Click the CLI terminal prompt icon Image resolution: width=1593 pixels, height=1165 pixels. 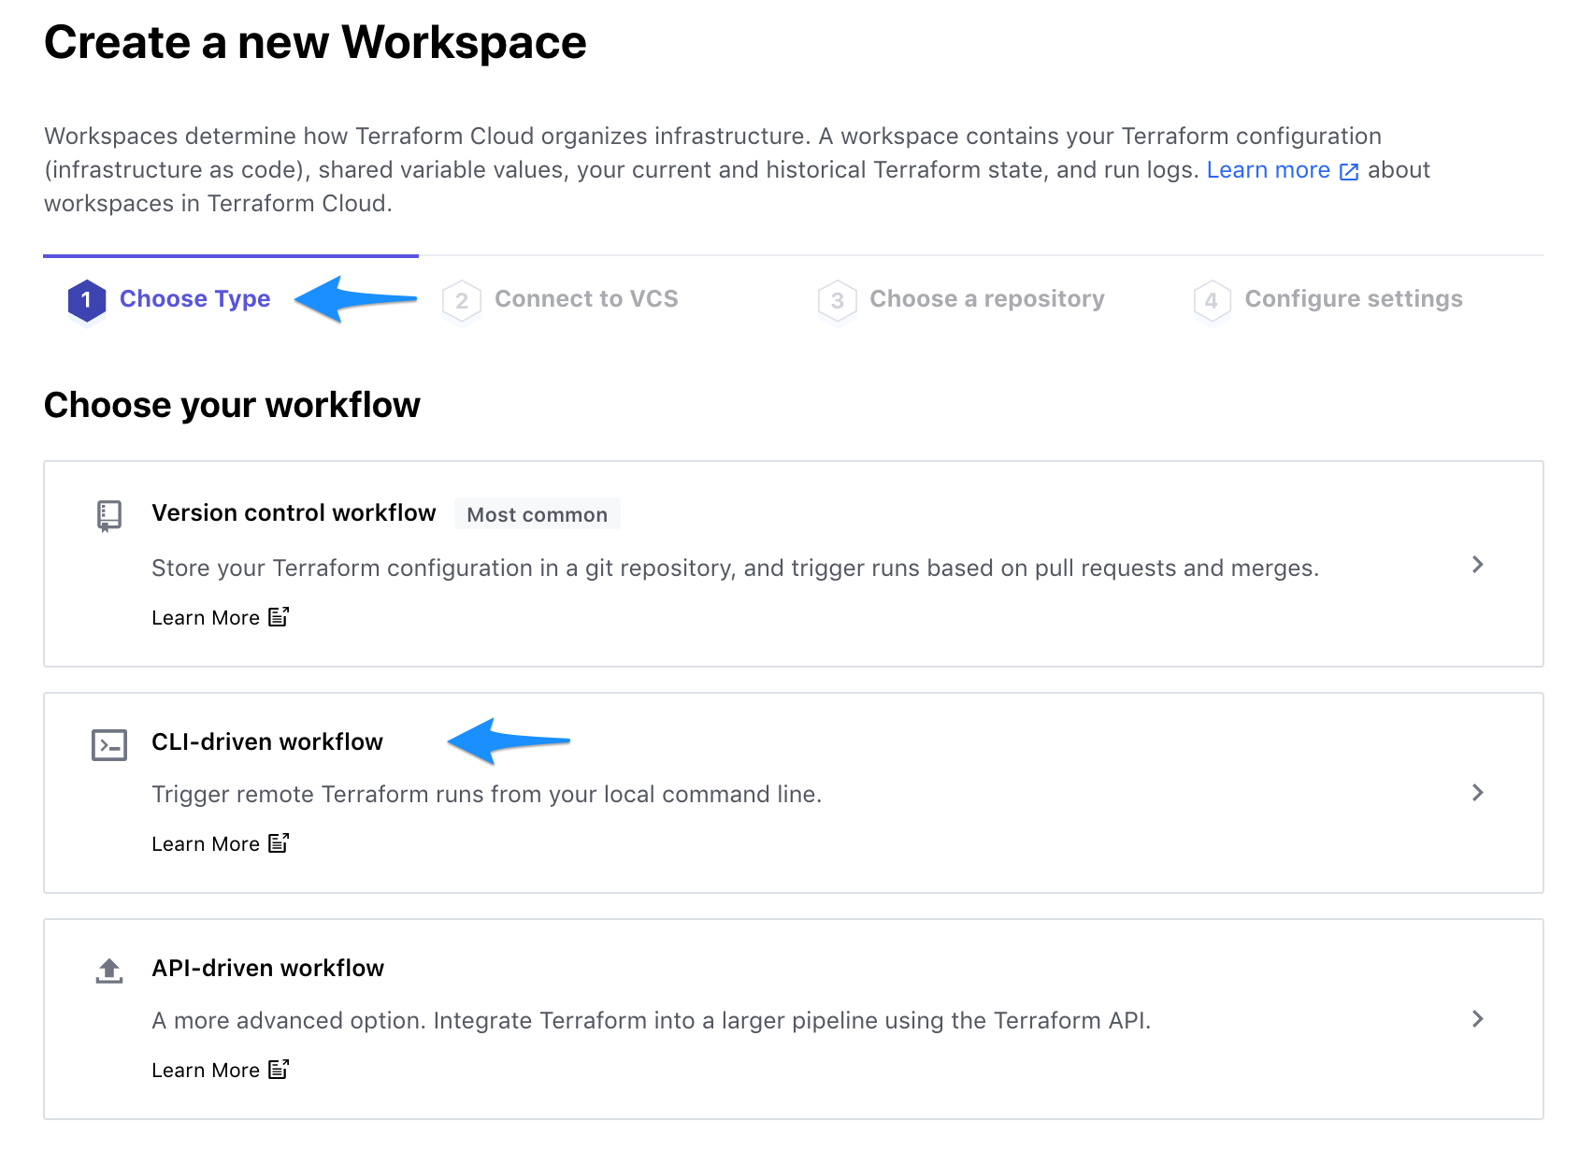(109, 745)
